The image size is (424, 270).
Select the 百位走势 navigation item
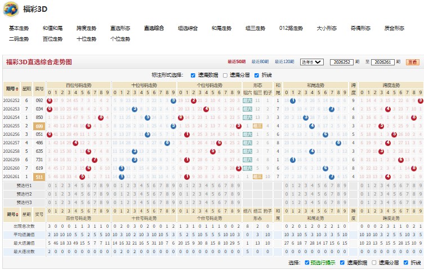[x=52, y=39]
